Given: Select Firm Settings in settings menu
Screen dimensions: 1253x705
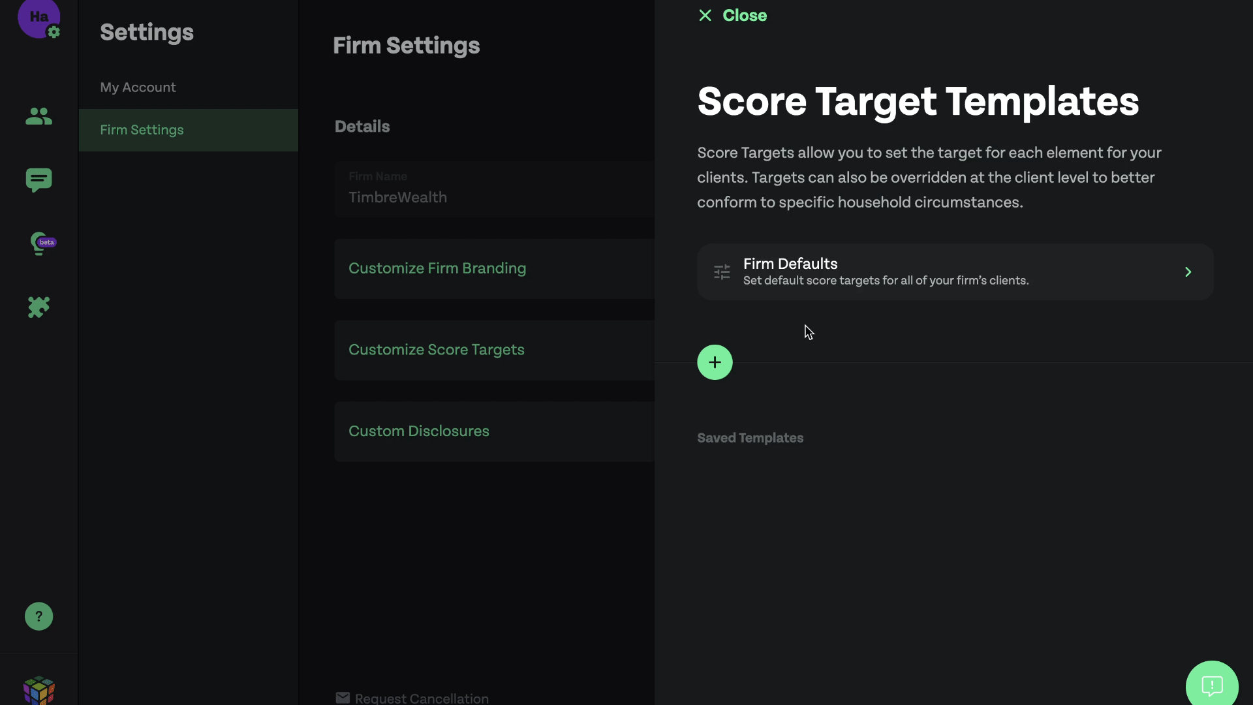Looking at the screenshot, I should point(189,130).
